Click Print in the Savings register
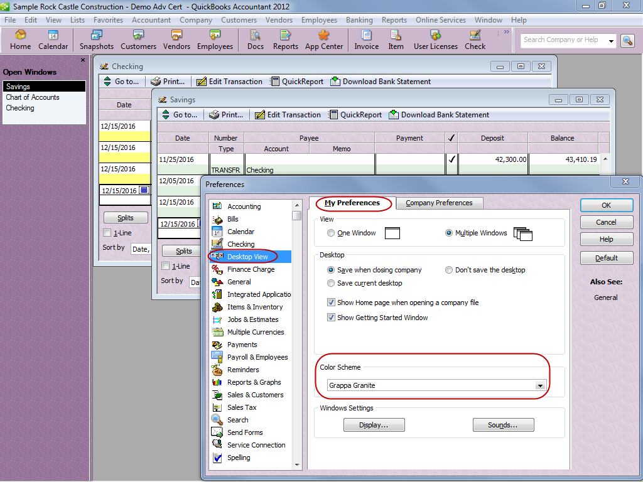643x482 pixels. coord(226,115)
